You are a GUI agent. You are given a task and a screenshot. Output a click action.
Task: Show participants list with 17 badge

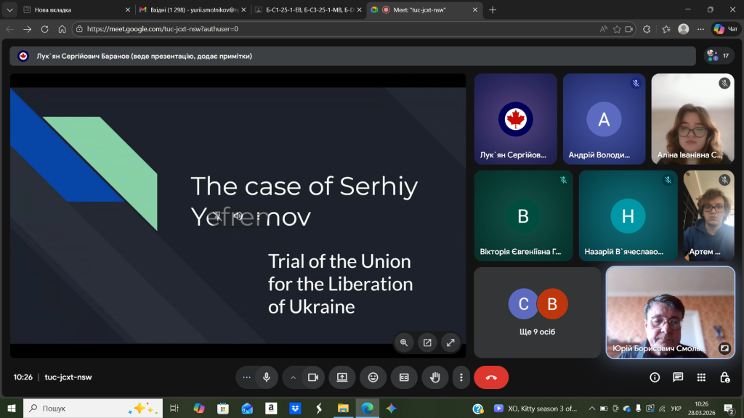coord(719,56)
